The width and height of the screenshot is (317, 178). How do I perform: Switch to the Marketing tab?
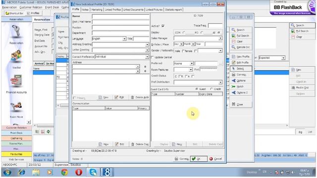tap(97, 10)
